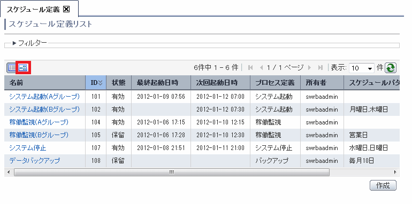Open システム停止 schedule link
This screenshot has height=204, width=412.
pos(28,148)
